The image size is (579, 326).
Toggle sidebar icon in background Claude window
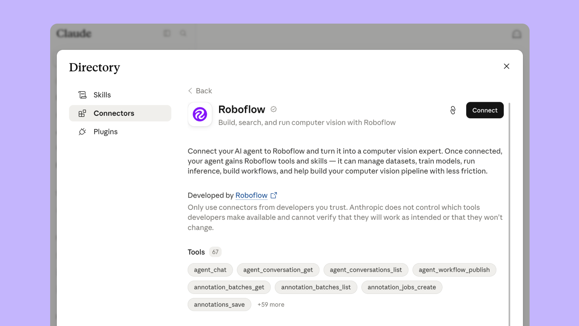tap(167, 34)
